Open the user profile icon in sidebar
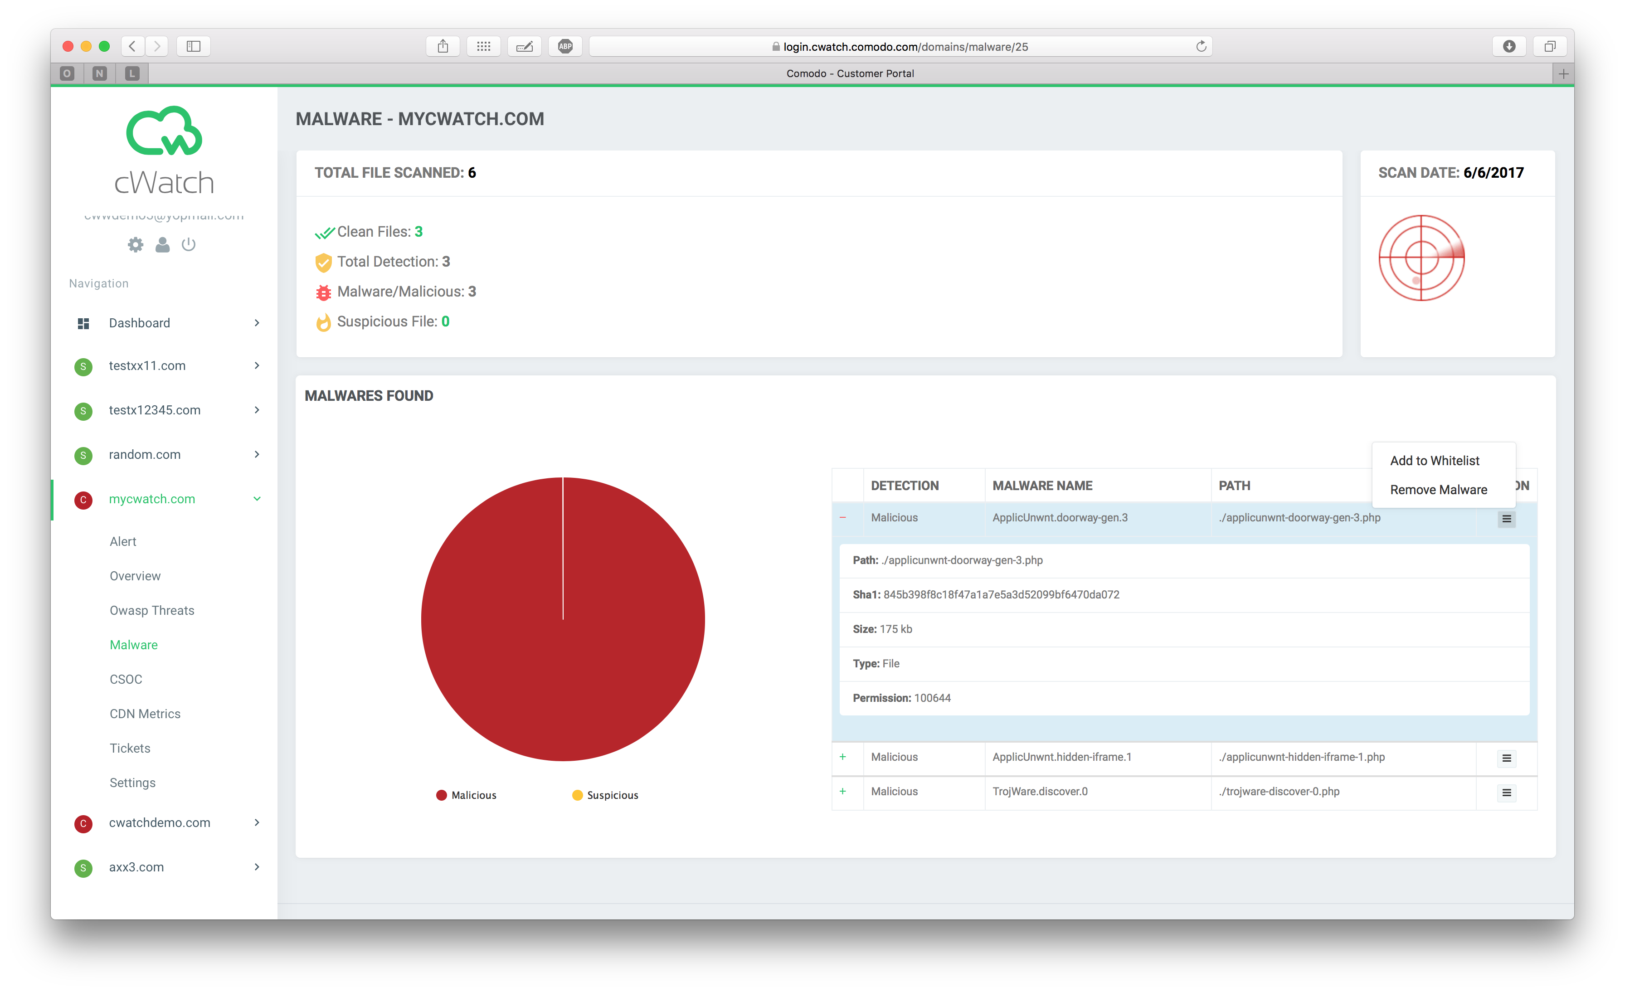The height and width of the screenshot is (992, 1625). tap(162, 245)
